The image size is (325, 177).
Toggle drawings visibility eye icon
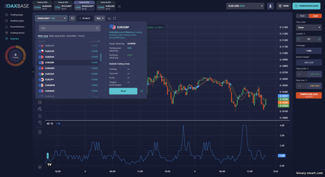(x=40, y=123)
